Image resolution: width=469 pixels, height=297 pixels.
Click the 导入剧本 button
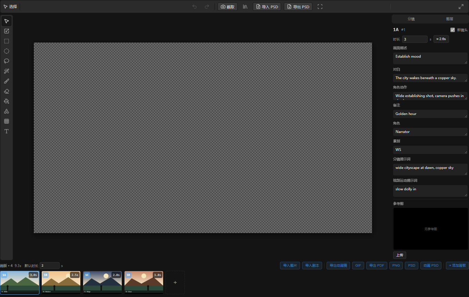[312, 266]
